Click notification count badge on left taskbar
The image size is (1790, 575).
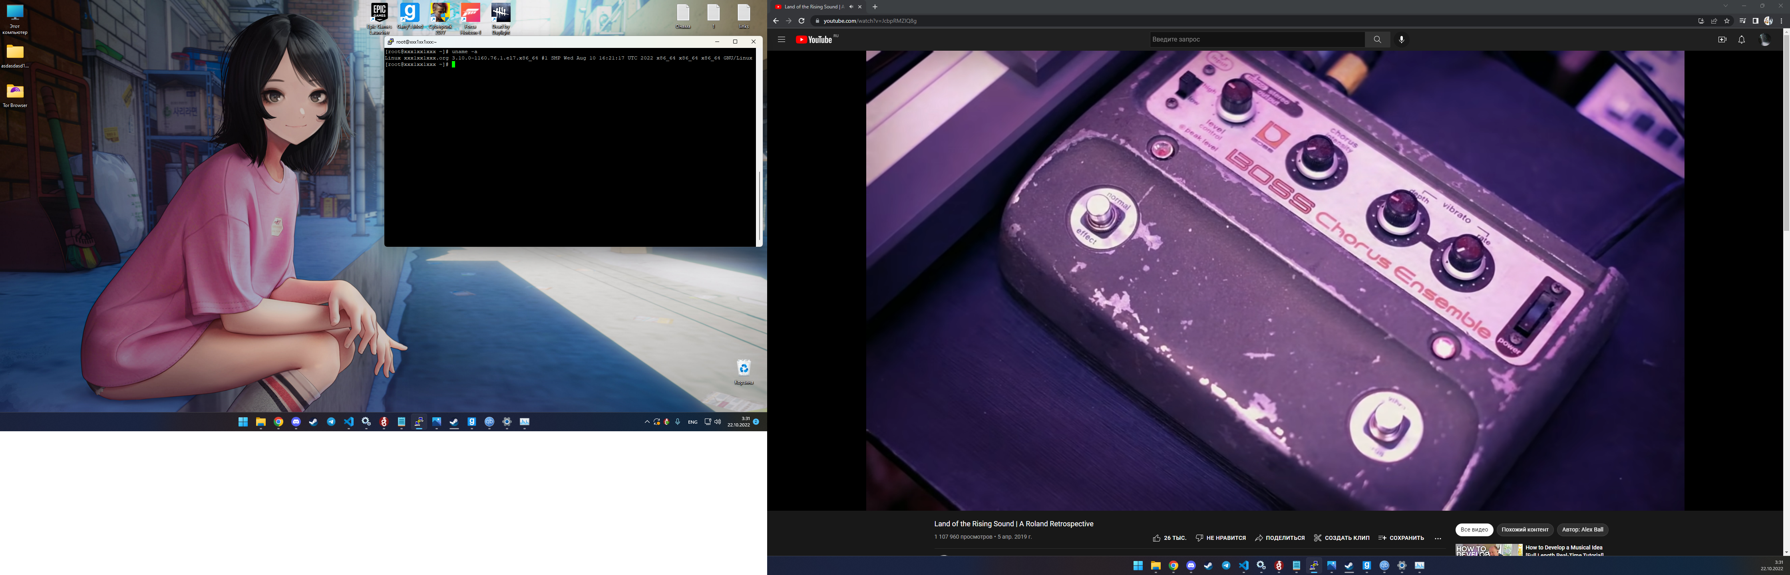[x=756, y=422]
